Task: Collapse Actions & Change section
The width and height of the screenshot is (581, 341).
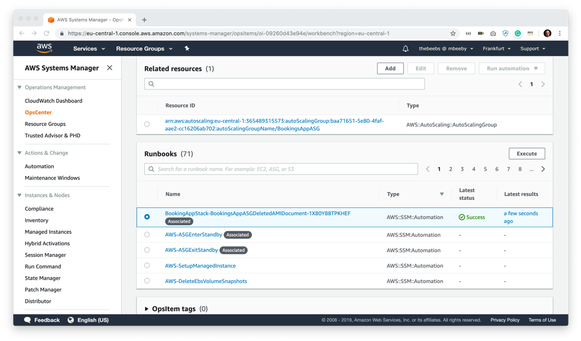Action: [x=20, y=153]
